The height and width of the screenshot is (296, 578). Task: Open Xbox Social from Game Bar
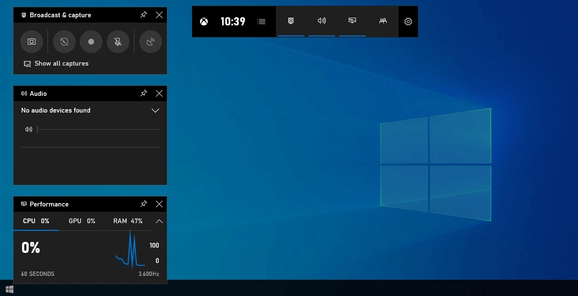[383, 21]
